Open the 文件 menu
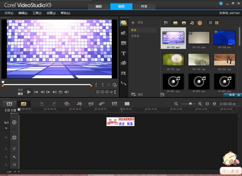 pos(9,13)
